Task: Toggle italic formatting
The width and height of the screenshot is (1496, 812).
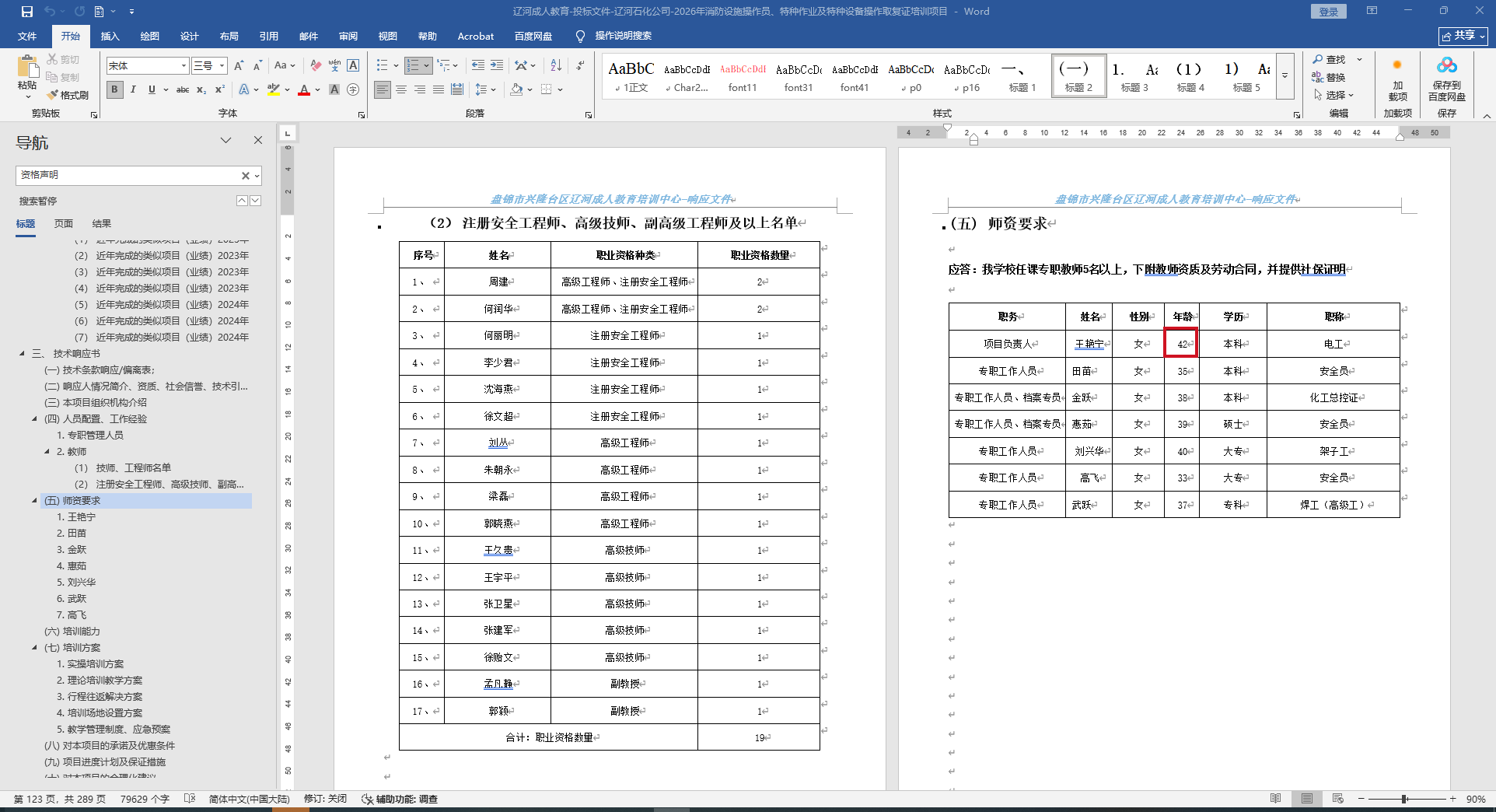Action: [133, 89]
